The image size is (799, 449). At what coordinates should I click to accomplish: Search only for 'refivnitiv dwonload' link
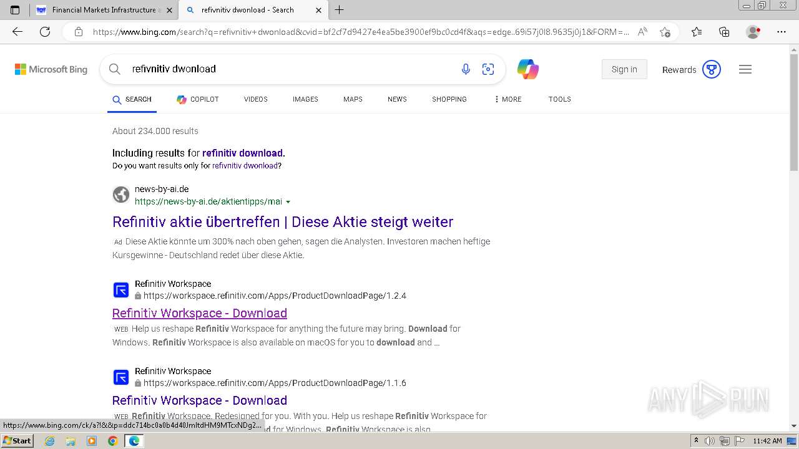tap(245, 166)
